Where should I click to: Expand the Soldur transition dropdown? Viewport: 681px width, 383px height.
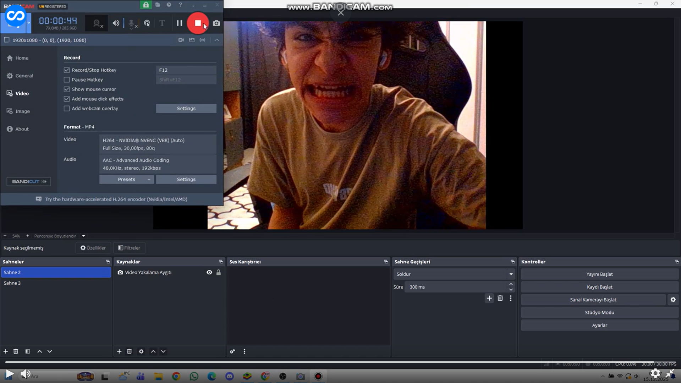pos(511,274)
